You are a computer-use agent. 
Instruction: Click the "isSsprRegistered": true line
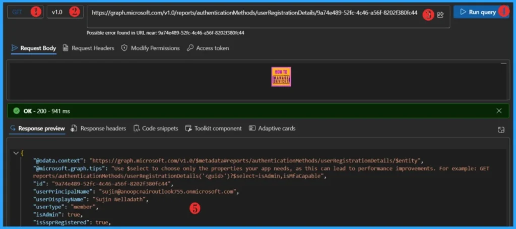click(71, 222)
